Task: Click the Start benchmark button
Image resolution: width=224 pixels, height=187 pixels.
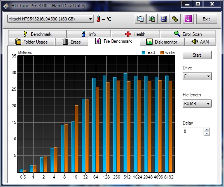Action: click(197, 55)
